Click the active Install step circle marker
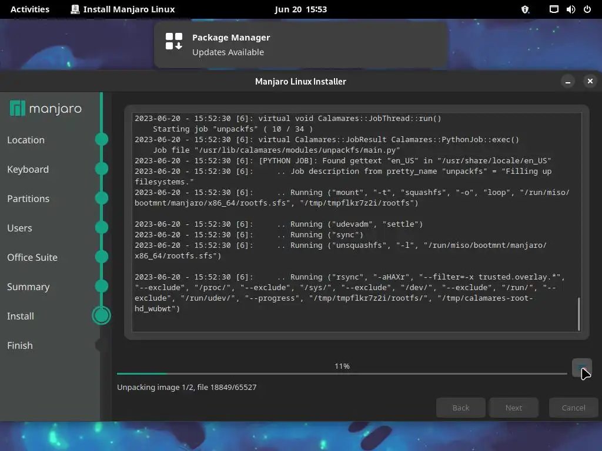Image resolution: width=602 pixels, height=451 pixels. (x=101, y=315)
